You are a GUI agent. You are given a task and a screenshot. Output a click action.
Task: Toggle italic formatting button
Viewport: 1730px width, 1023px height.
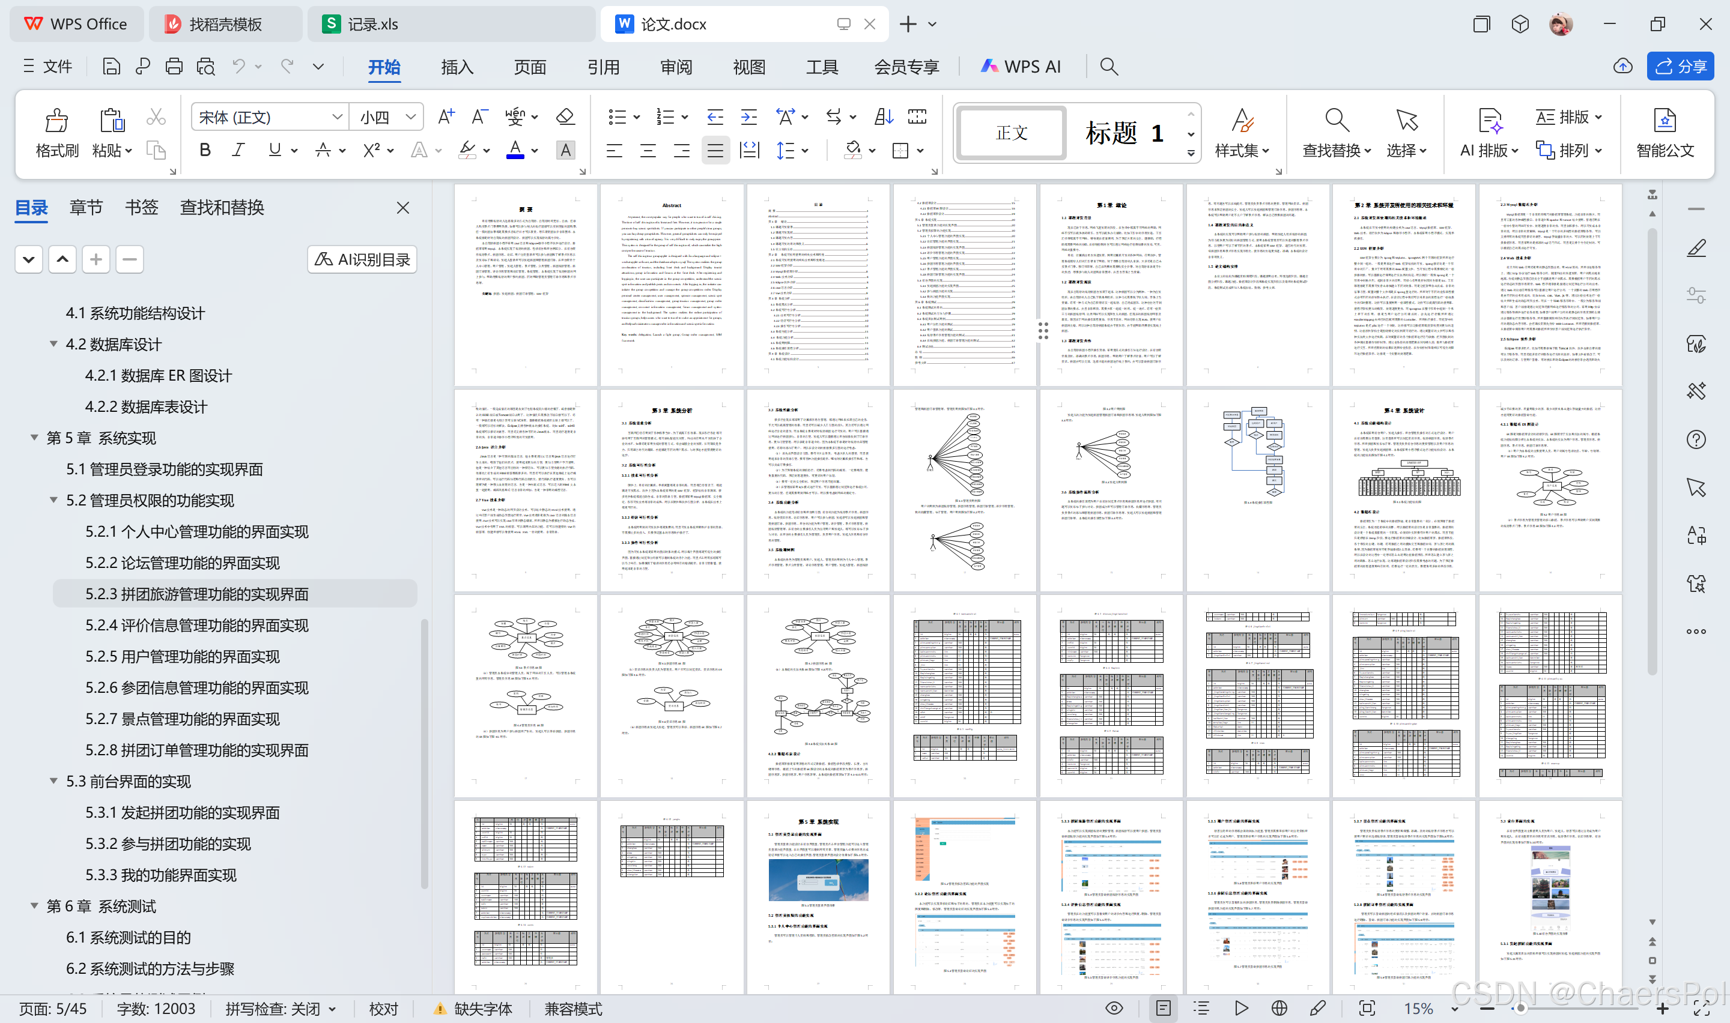click(x=238, y=149)
